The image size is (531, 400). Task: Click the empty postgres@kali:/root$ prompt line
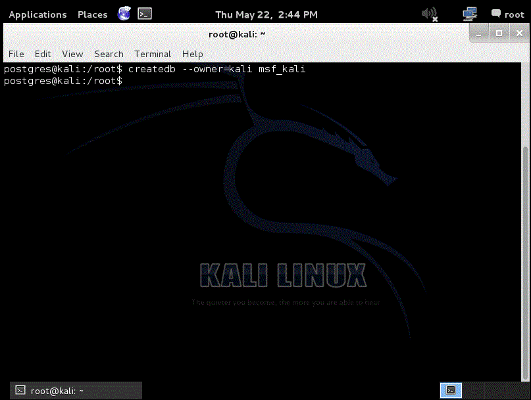(x=63, y=81)
